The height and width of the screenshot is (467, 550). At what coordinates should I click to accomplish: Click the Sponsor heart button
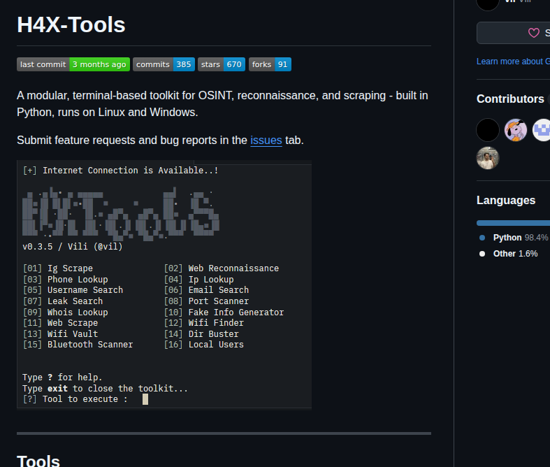pyautogui.click(x=513, y=33)
